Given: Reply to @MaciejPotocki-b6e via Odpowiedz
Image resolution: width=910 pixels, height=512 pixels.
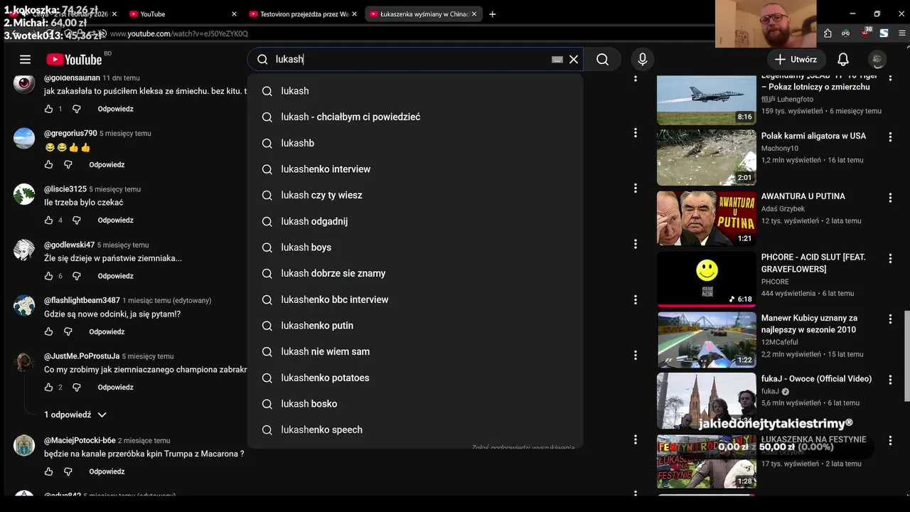Looking at the screenshot, I should coord(107,471).
